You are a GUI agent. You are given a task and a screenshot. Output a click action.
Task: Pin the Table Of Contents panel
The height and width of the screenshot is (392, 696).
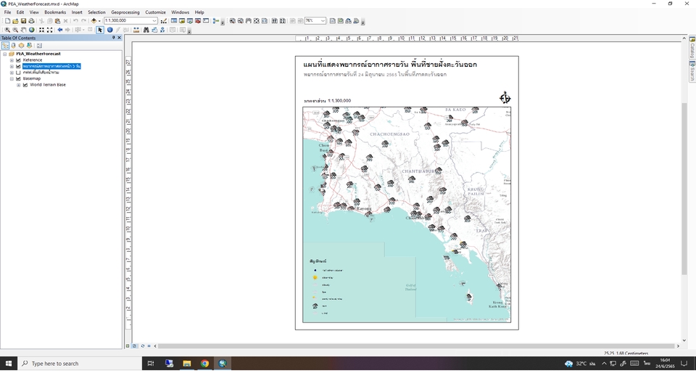(113, 38)
